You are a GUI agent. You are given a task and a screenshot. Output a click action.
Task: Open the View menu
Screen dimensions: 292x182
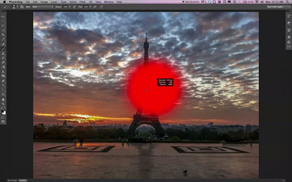98,2
